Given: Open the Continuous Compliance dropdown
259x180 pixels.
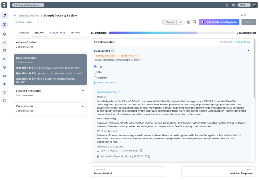Looking at the screenshot, I should pyautogui.click(x=28, y=5).
